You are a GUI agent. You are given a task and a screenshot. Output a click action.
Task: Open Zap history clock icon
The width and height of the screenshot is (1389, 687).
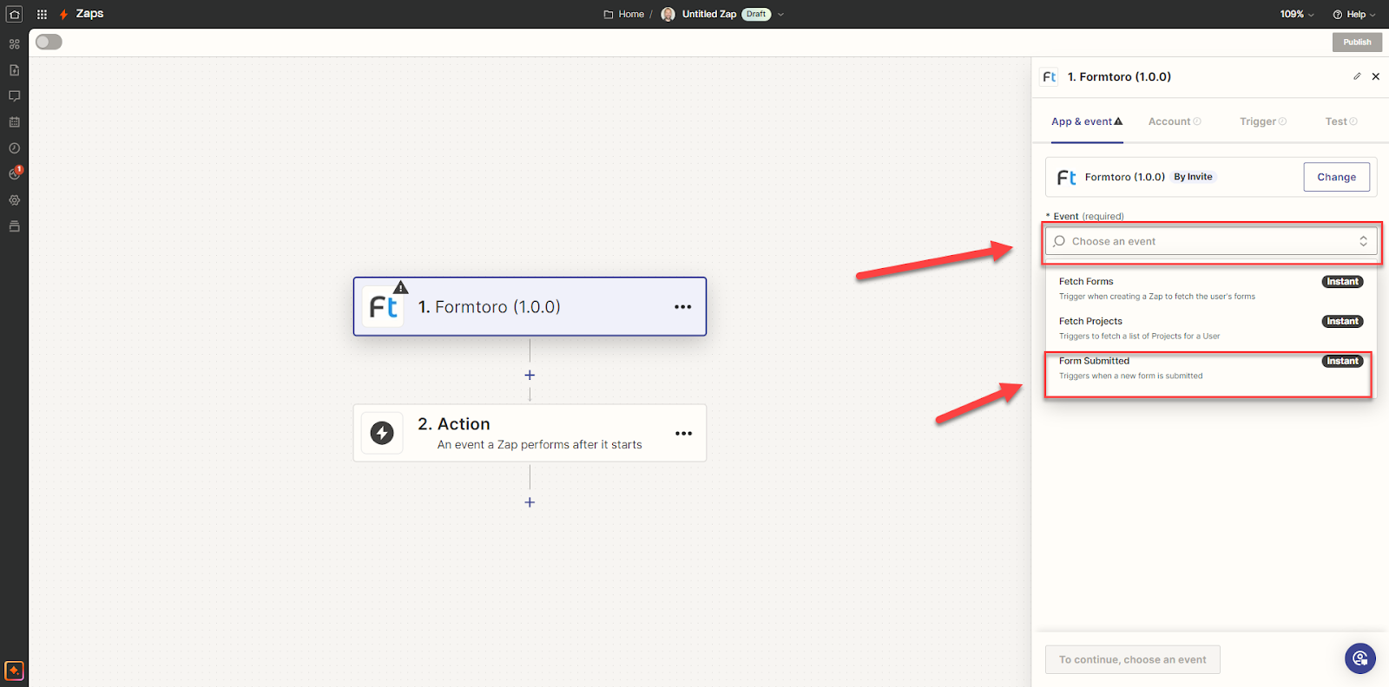[x=14, y=148]
